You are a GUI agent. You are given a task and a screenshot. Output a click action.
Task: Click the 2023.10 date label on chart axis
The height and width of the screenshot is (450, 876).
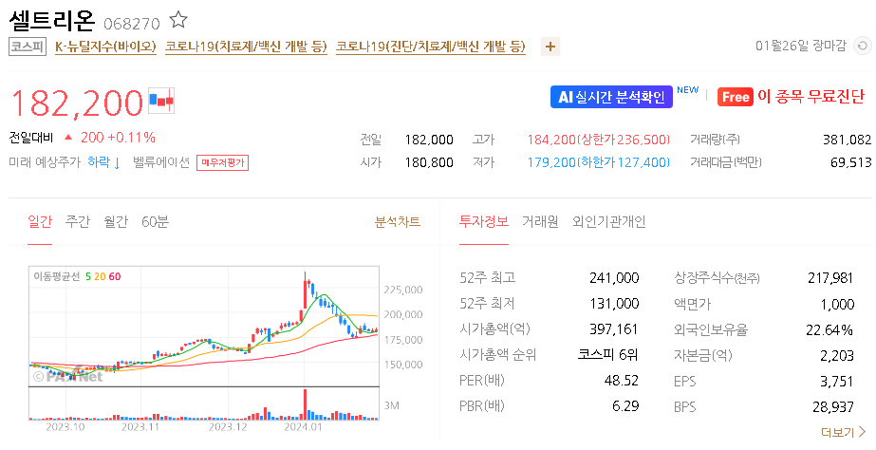[65, 427]
